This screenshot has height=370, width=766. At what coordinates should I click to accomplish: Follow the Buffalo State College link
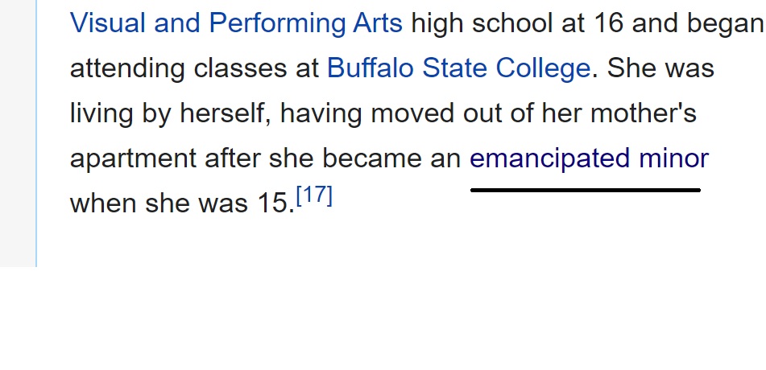coord(459,68)
